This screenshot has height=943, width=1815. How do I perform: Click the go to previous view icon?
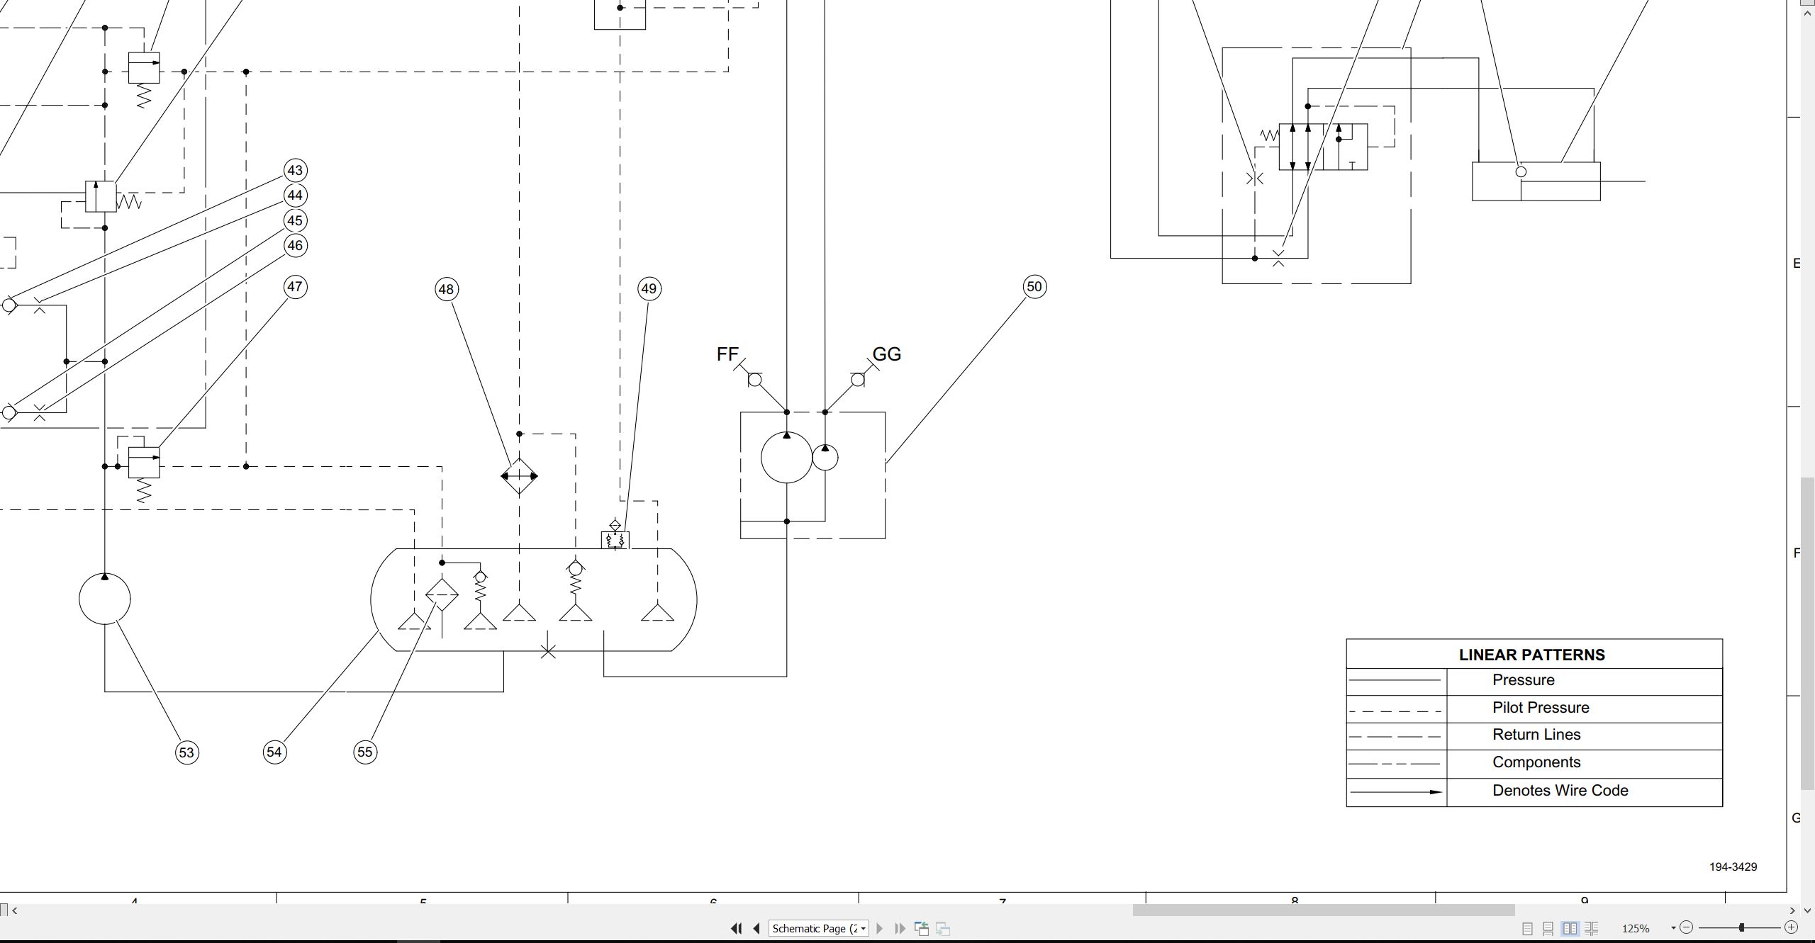922,928
